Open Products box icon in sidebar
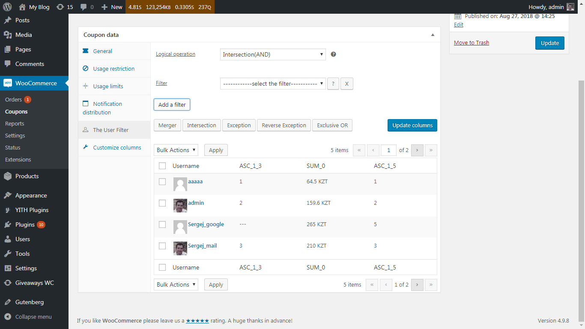 point(8,176)
